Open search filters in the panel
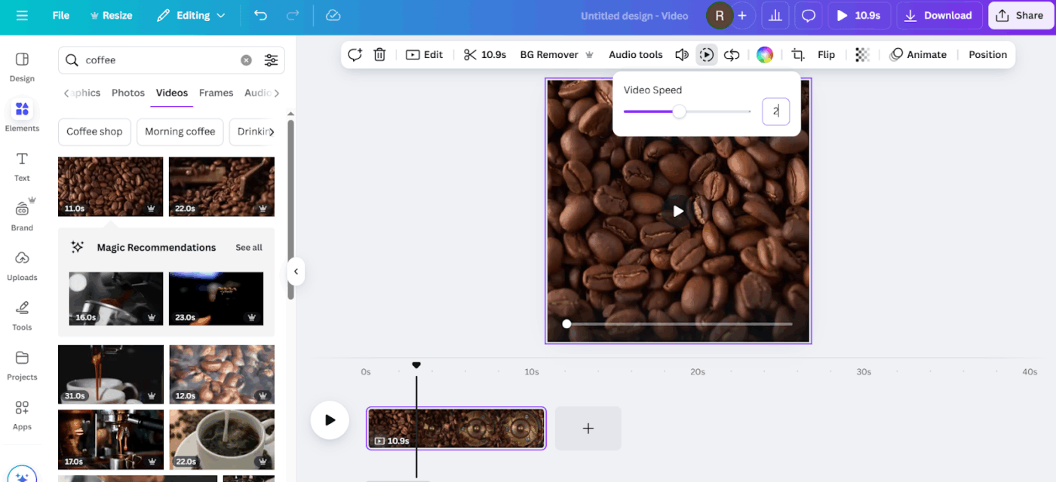 (272, 59)
